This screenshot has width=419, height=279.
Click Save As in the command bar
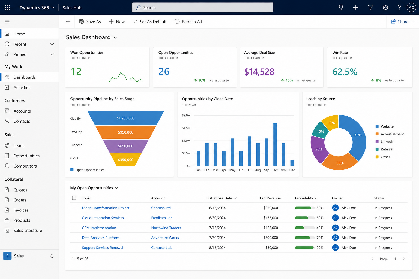[x=90, y=22]
